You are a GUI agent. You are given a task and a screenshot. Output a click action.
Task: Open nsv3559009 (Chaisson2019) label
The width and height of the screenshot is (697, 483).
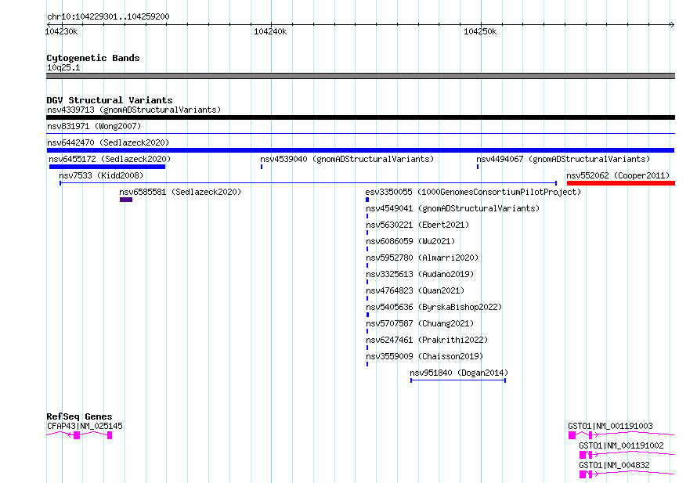click(424, 356)
